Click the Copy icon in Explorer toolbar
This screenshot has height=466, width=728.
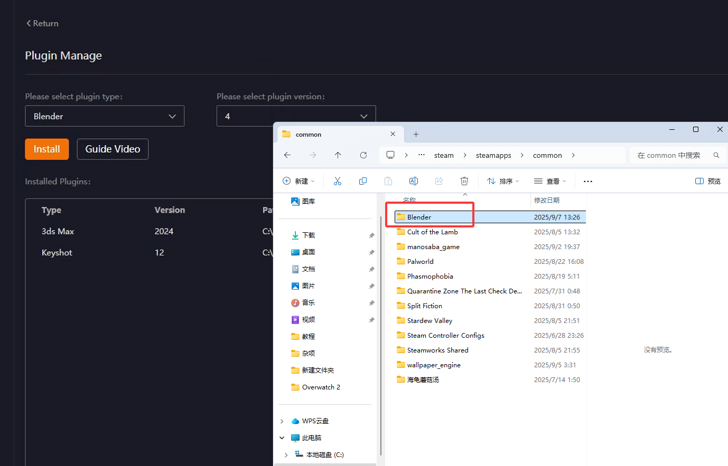(x=363, y=181)
